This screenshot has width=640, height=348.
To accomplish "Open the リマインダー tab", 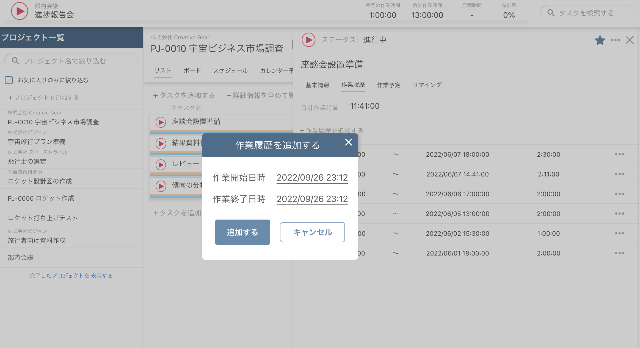I will (x=430, y=85).
